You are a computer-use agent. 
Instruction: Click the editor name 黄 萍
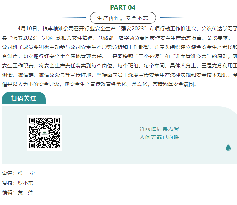pos(26,193)
